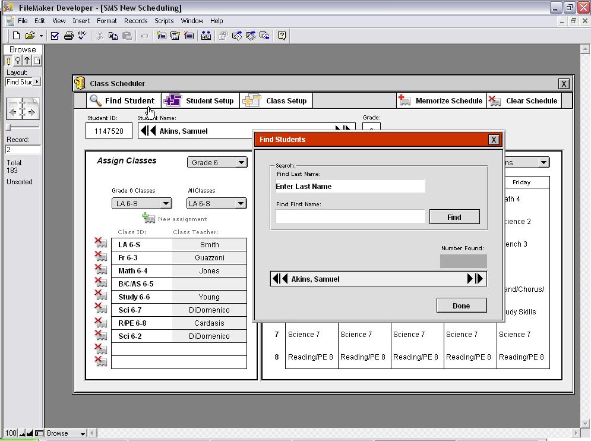Open the Records menu
Image resolution: width=591 pixels, height=441 pixels.
(x=135, y=21)
